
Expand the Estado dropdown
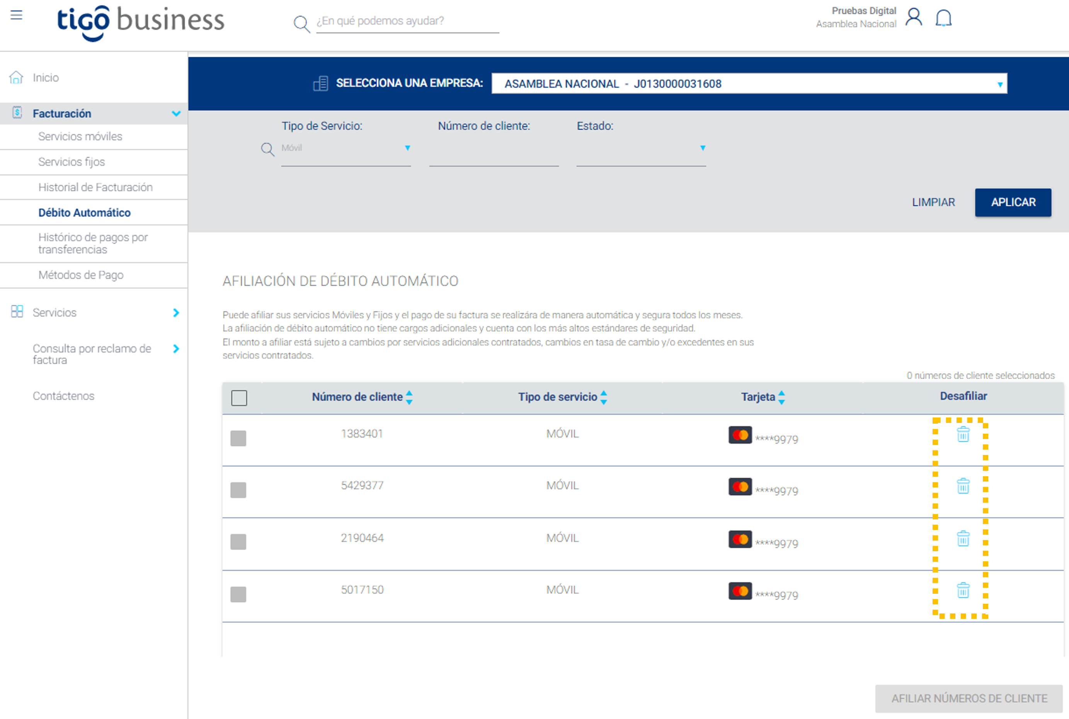tap(641, 148)
